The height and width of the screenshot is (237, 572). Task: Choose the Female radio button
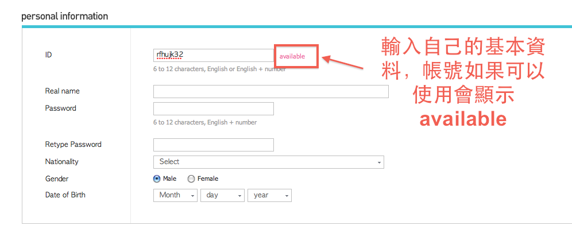pyautogui.click(x=191, y=178)
